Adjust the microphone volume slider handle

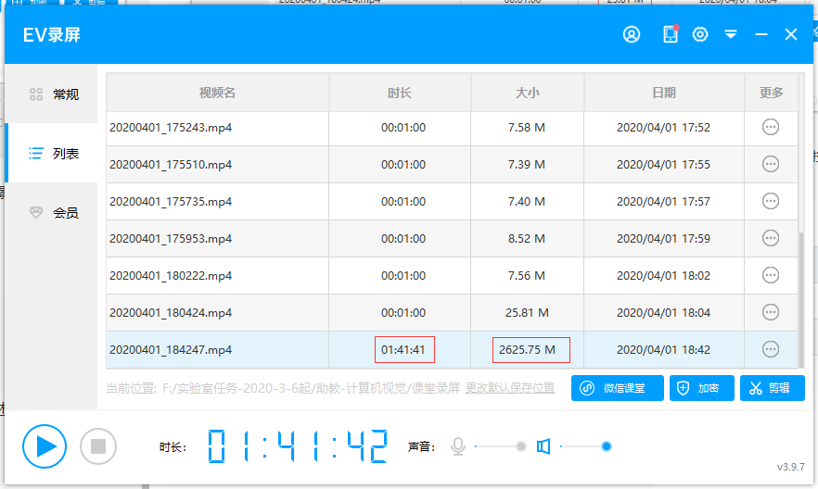(520, 446)
